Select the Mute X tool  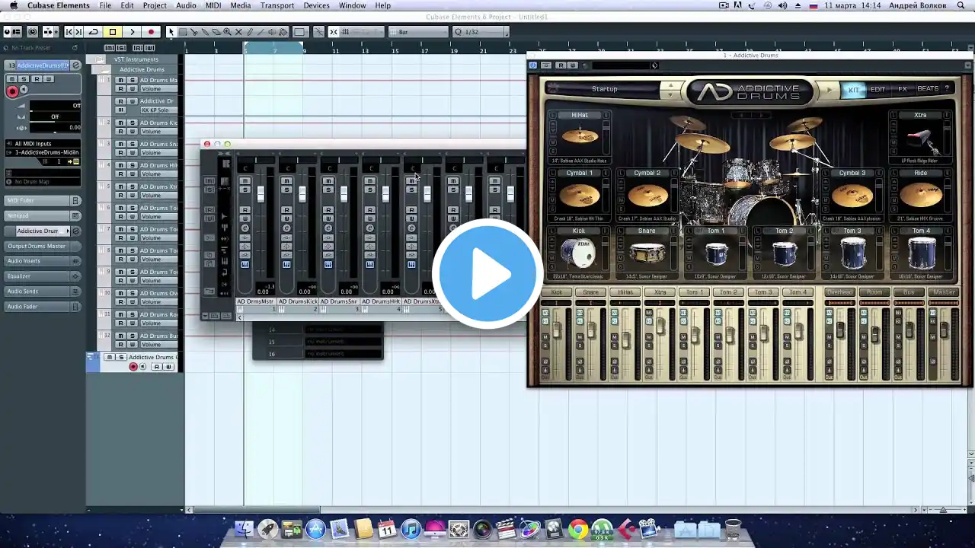point(238,32)
